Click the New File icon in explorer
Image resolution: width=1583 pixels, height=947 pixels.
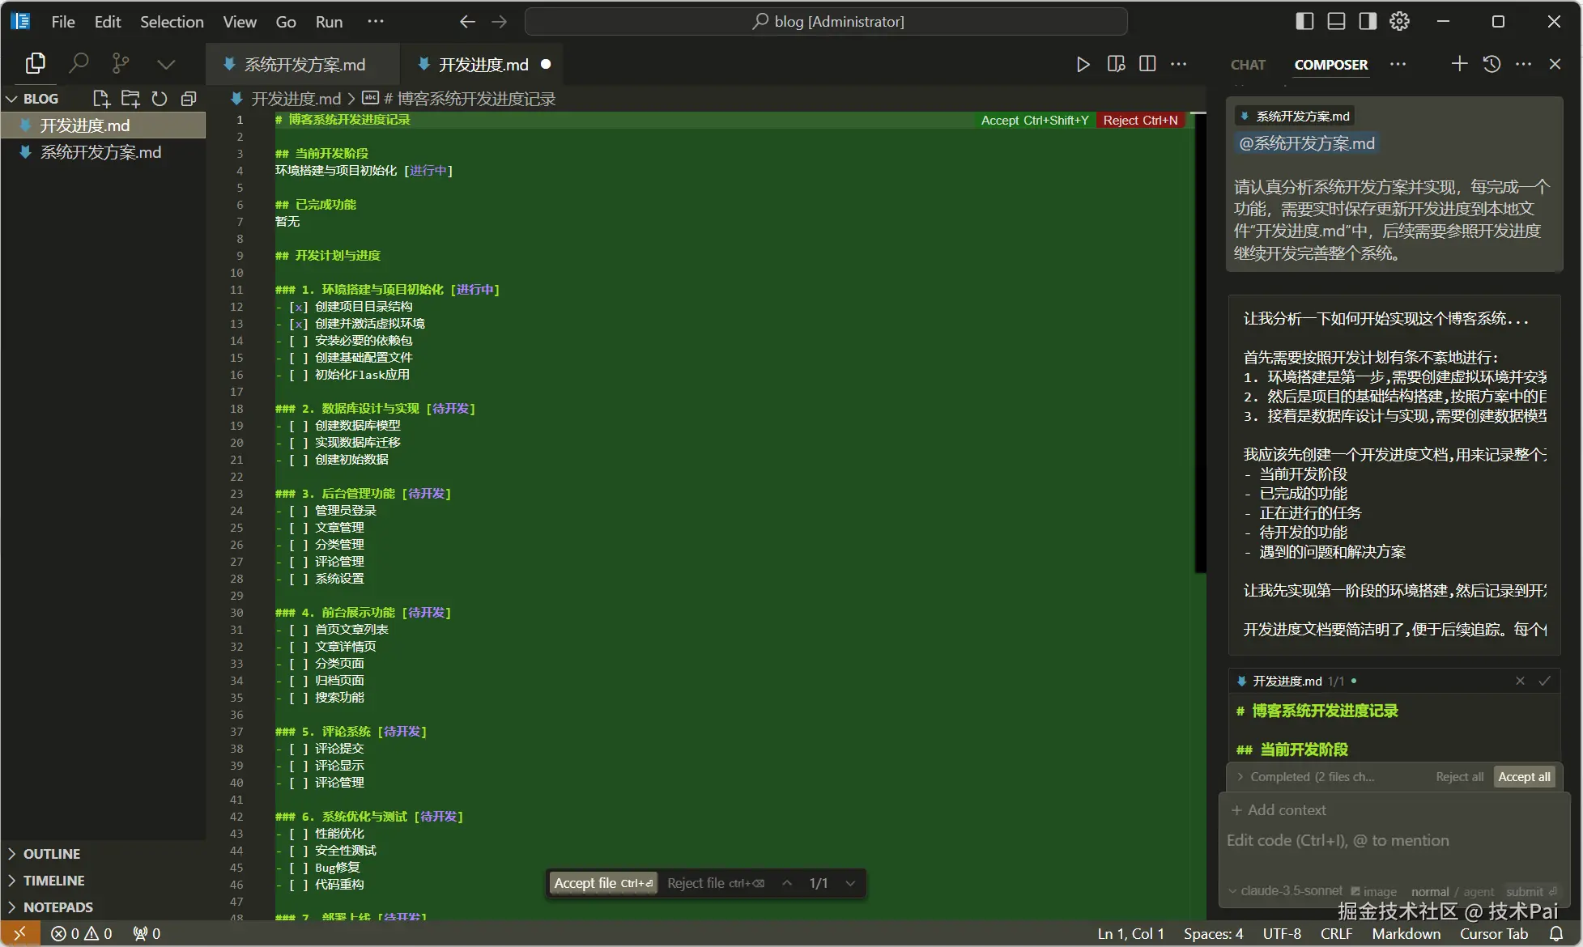pyautogui.click(x=100, y=99)
